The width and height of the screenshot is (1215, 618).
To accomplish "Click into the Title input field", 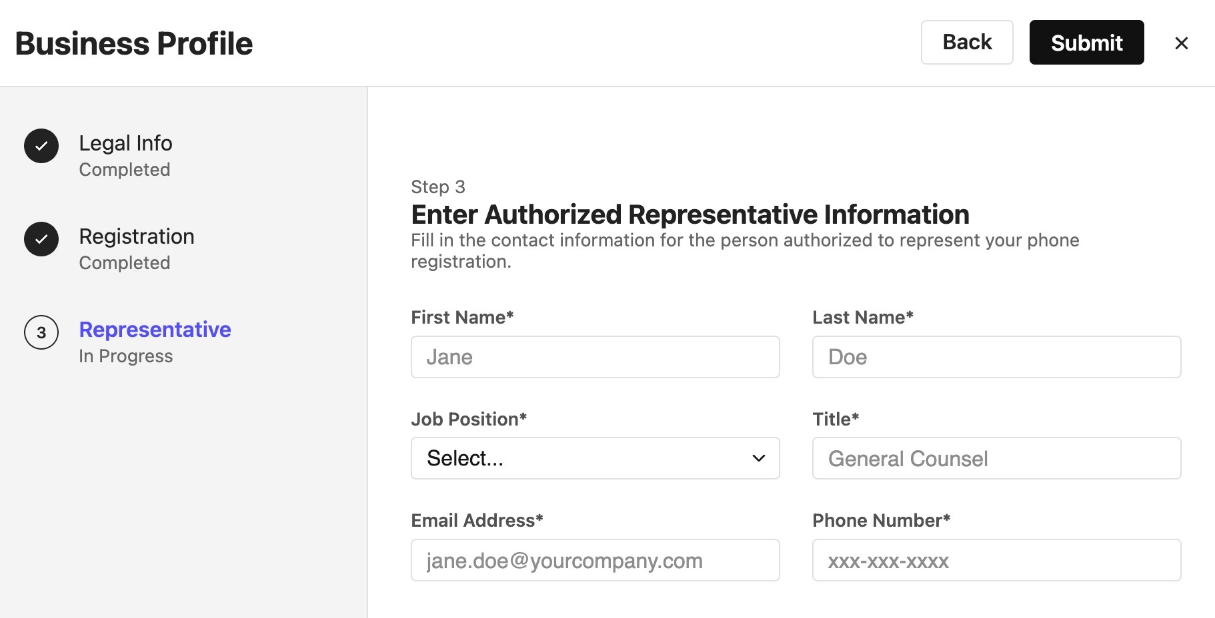I will [x=996, y=458].
